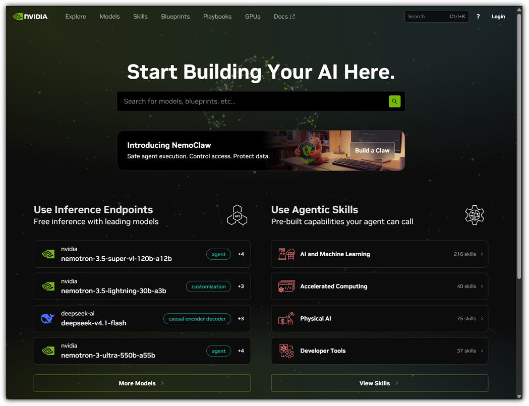Open the Models nav item
This screenshot has width=529, height=406.
tap(109, 17)
